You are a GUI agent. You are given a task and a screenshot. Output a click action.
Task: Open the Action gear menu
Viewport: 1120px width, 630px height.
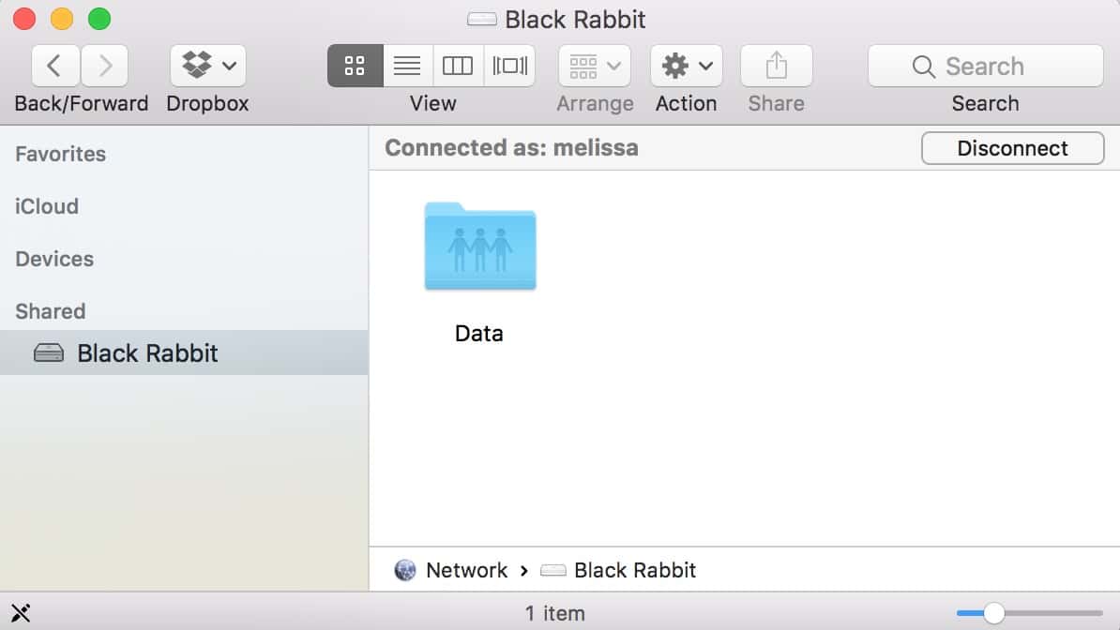pos(686,67)
